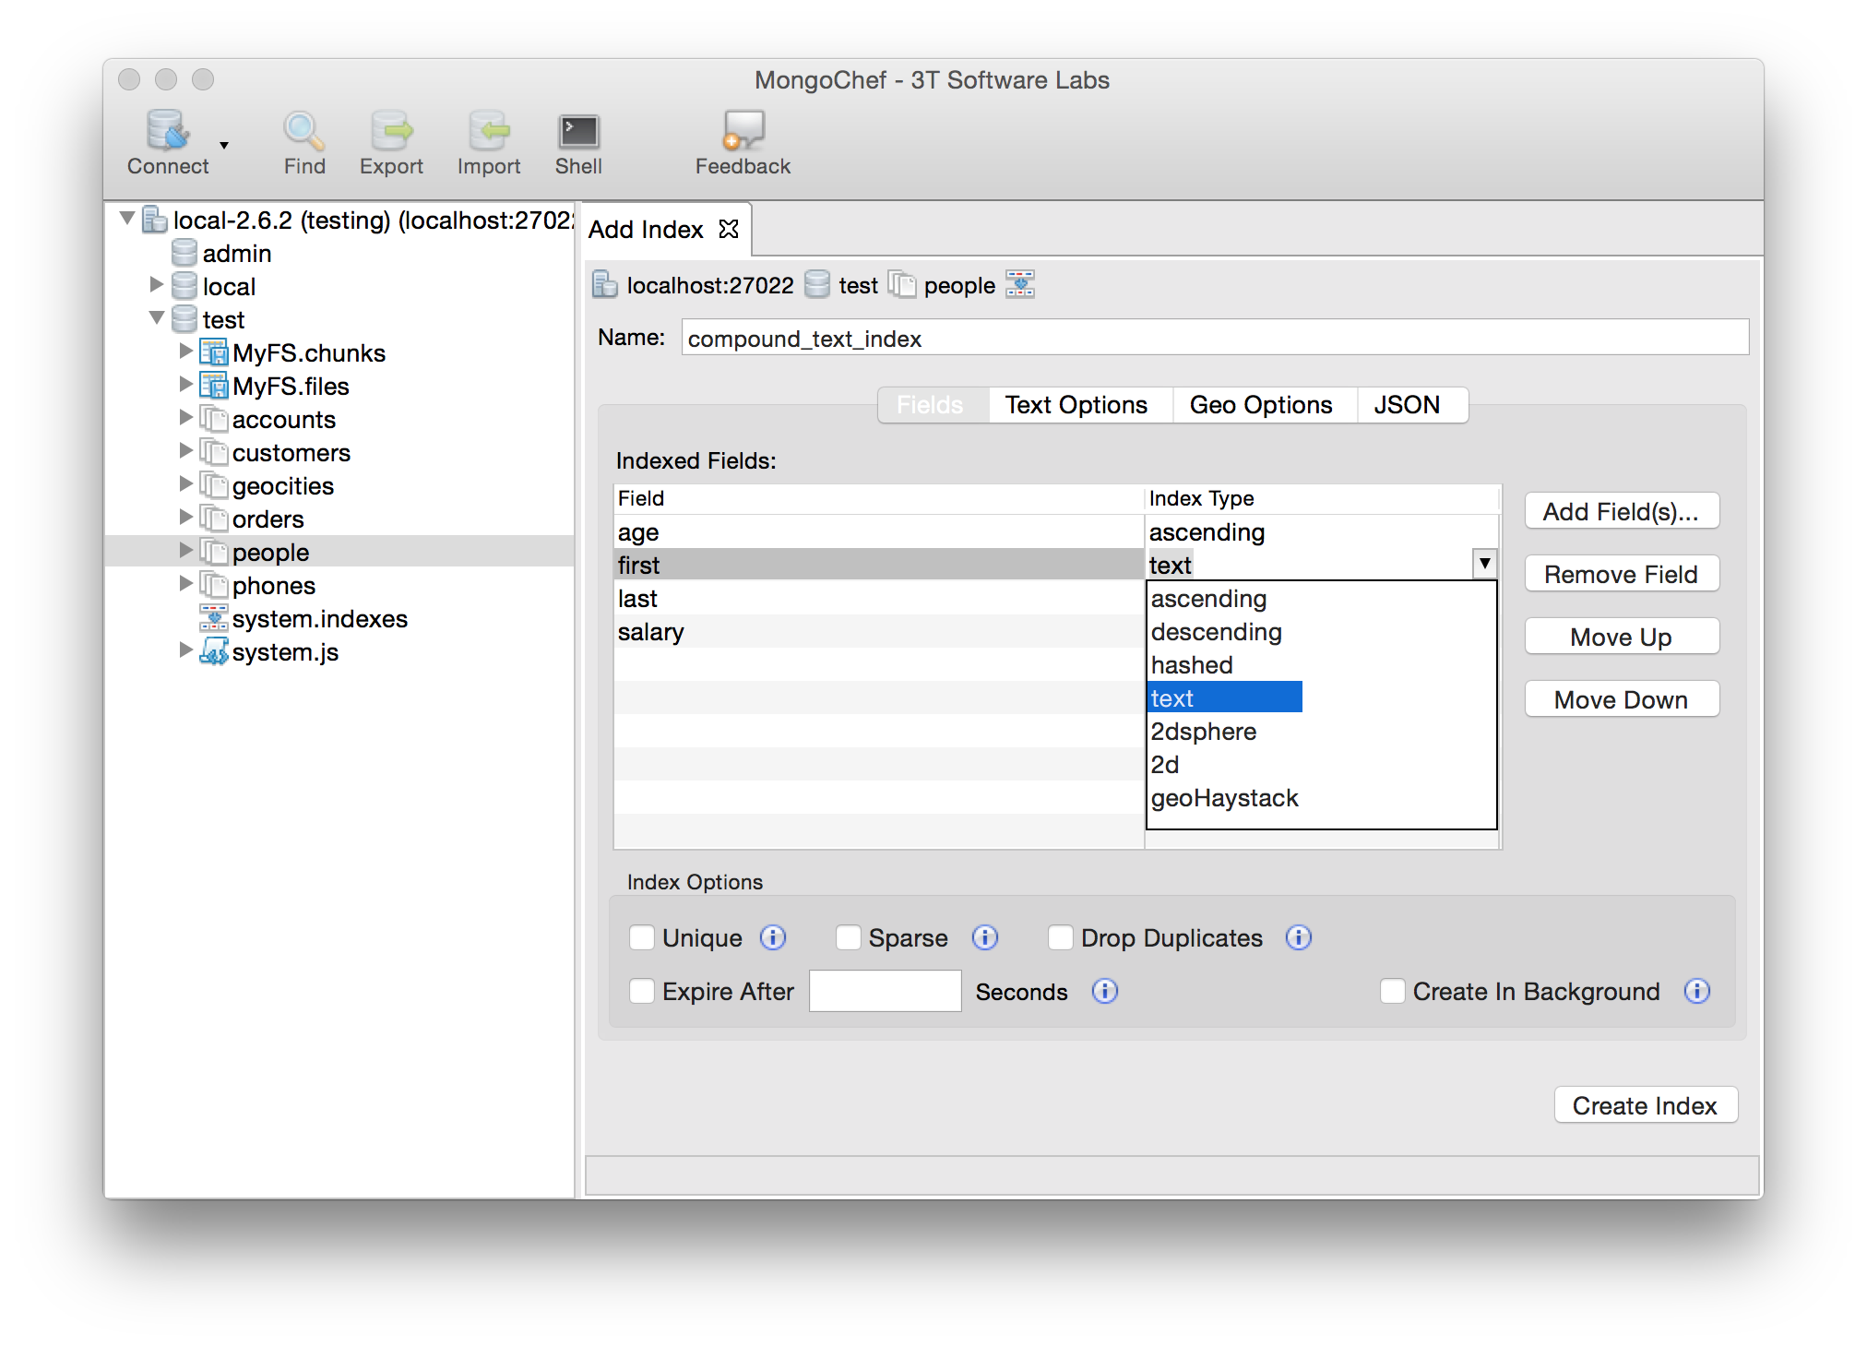Click the Export toolbar icon
Viewport: 1867px width, 1347px height.
[391, 131]
